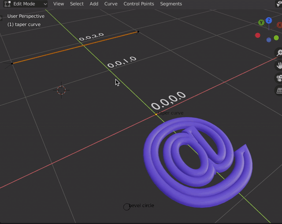Click the hand pan view button
The height and width of the screenshot is (224, 282).
tap(279, 66)
